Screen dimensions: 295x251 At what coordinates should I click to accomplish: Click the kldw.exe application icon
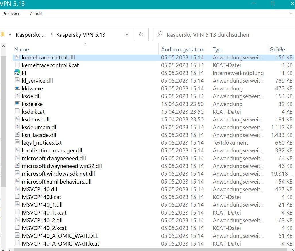coord(17,88)
